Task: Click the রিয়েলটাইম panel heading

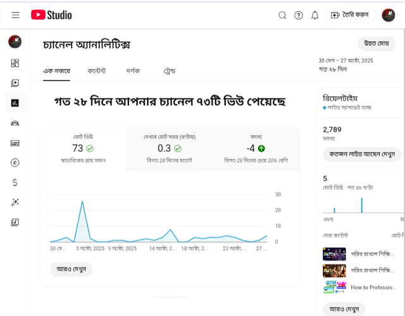Action: pos(340,98)
